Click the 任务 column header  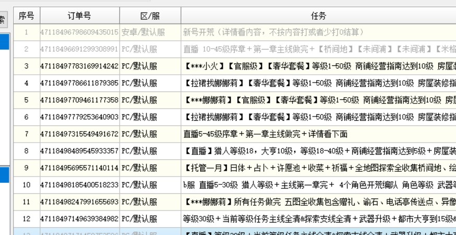(318, 16)
